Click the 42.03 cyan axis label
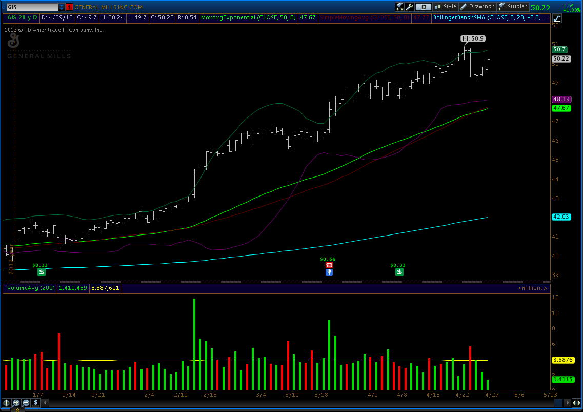This screenshot has height=412, width=583. [561, 217]
